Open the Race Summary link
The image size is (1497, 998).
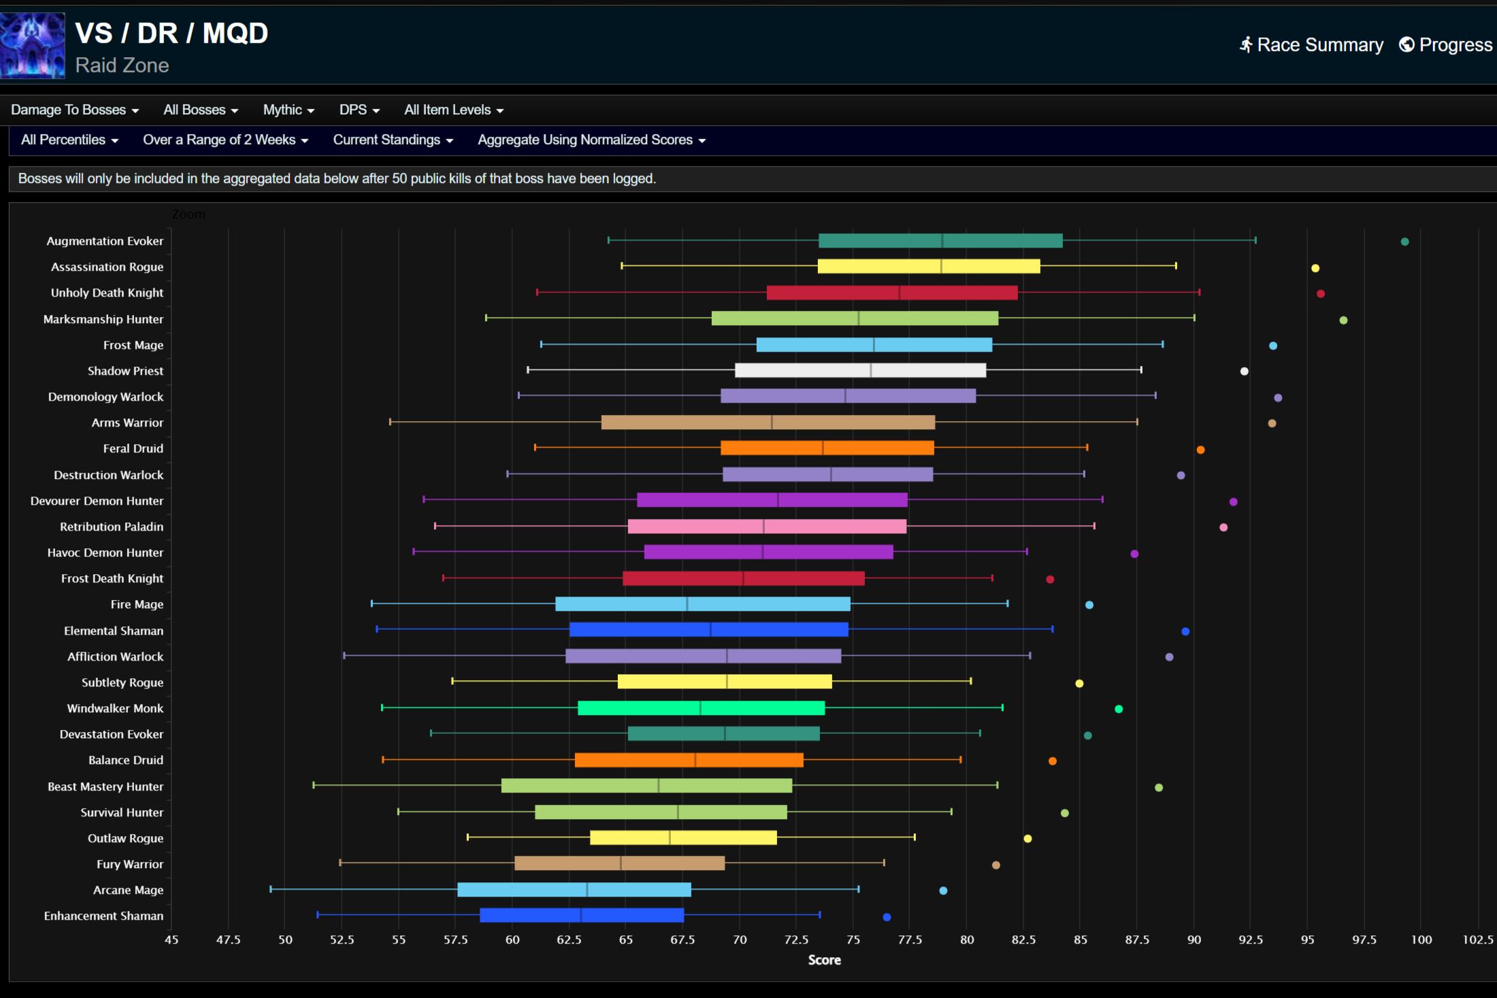tap(1319, 45)
